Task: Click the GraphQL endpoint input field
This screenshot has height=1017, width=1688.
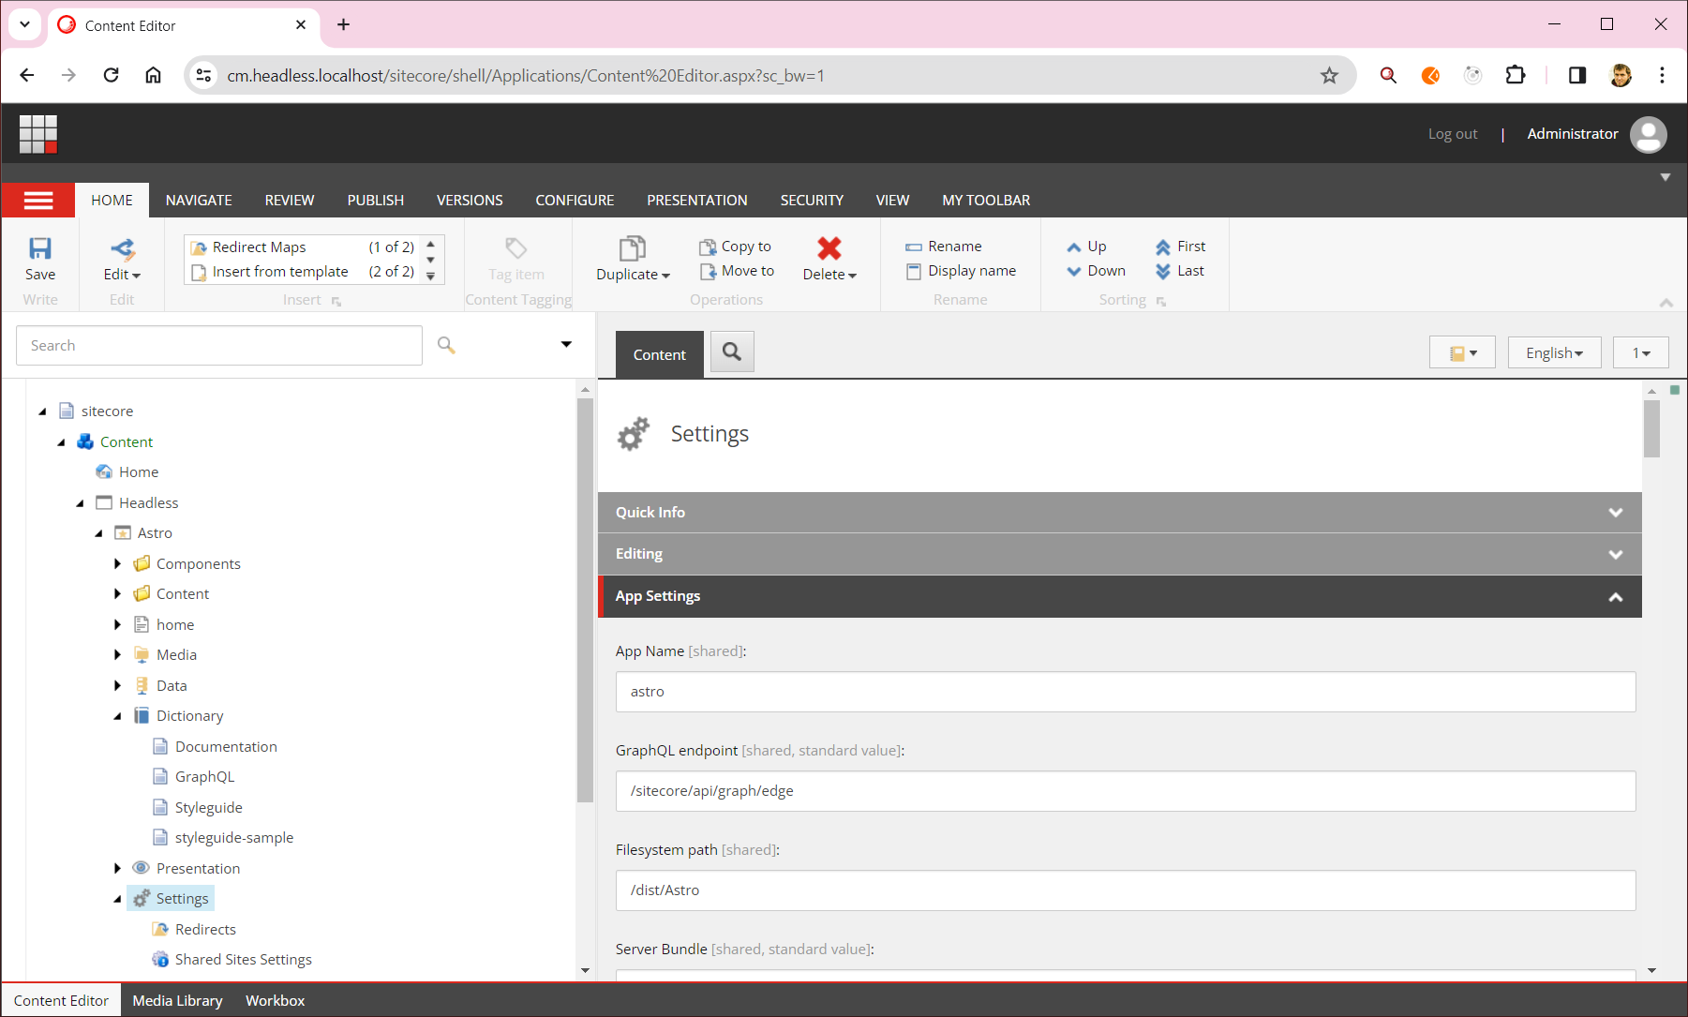Action: pos(1125,791)
